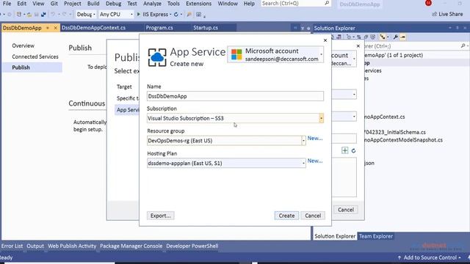The image size is (470, 264).
Task: Open the Build menu
Action: 93,4
